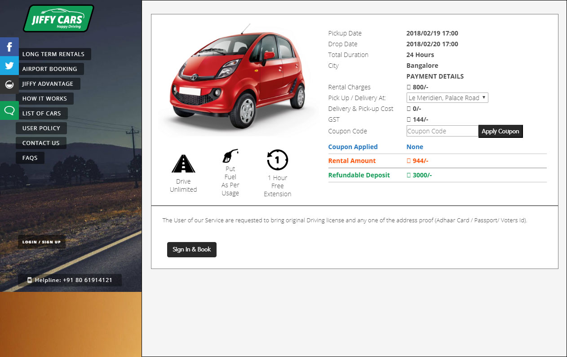567x357 pixels.
Task: Click the round icon below Twitter
Action: click(9, 84)
